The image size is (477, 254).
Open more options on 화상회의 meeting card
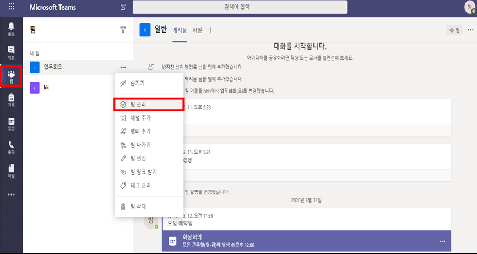[x=442, y=241]
